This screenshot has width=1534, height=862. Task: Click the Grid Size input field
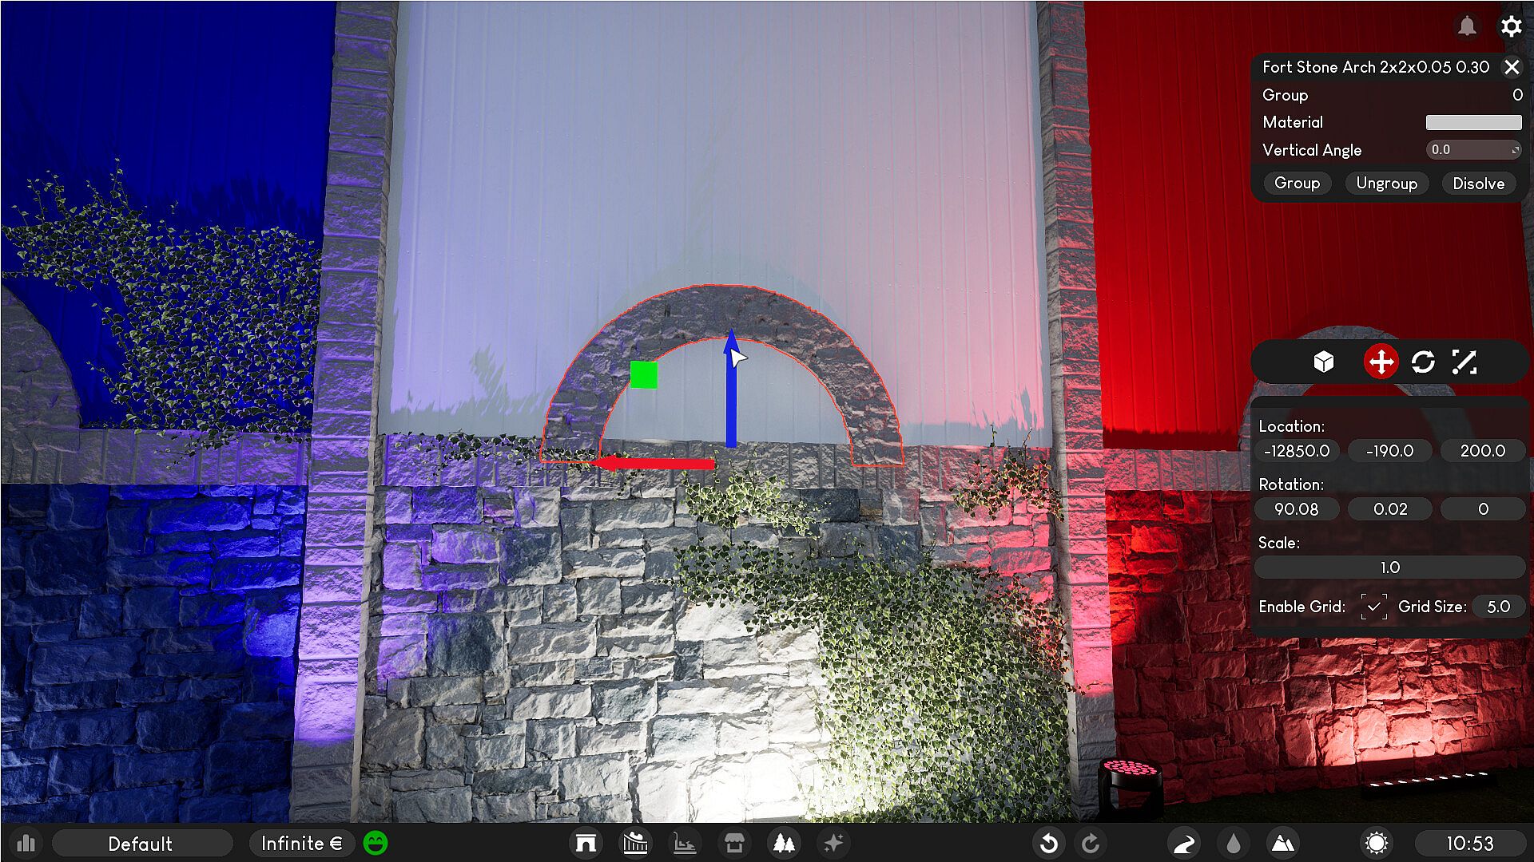click(x=1498, y=607)
